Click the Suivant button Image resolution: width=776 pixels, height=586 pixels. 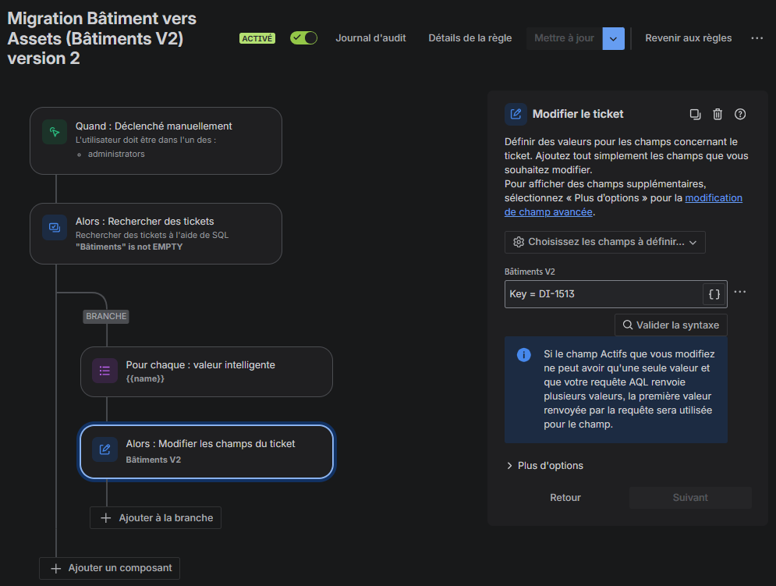tap(690, 498)
